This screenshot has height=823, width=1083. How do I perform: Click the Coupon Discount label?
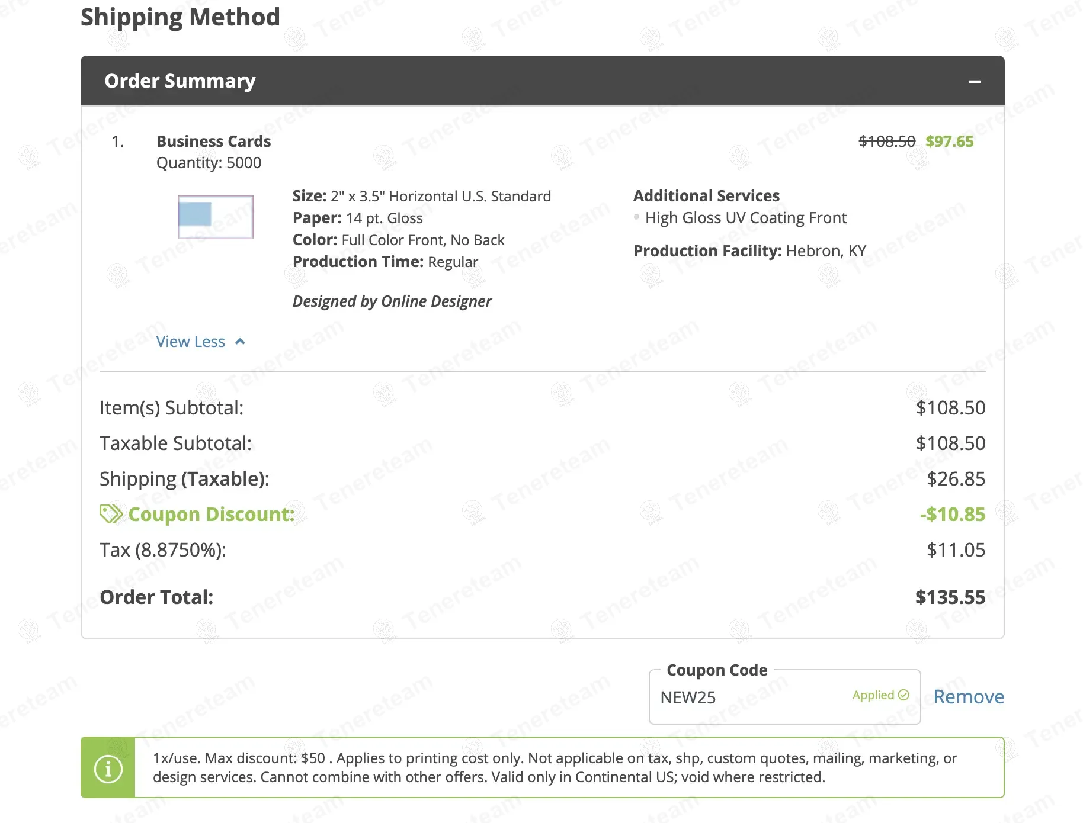click(x=211, y=515)
